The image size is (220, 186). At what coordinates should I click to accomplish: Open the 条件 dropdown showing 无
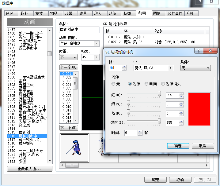click(195, 68)
